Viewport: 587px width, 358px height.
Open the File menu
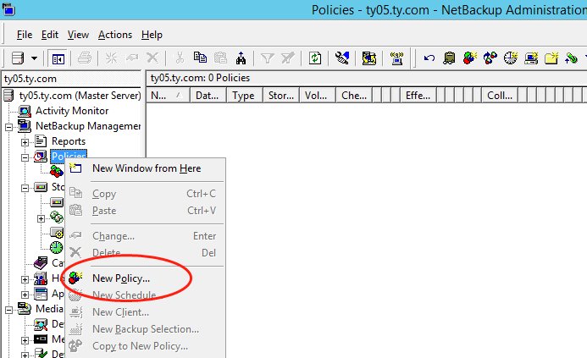[x=25, y=35]
